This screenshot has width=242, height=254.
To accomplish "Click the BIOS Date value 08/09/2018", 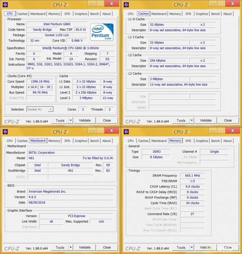I will (70, 203).
